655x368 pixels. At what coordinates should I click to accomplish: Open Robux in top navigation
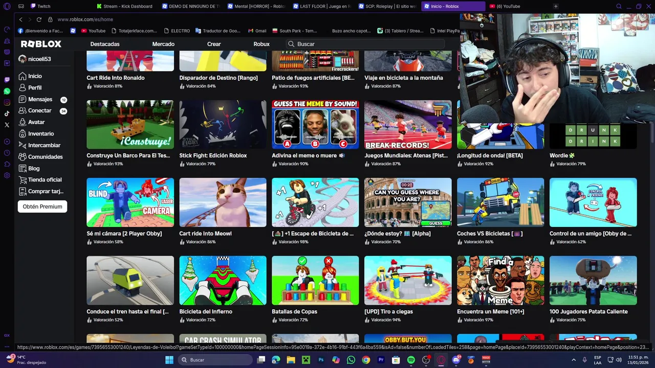[261, 44]
